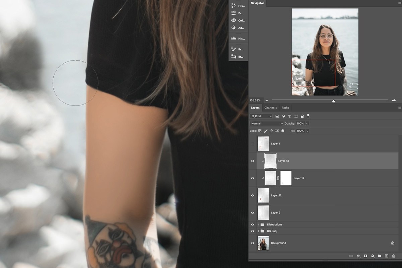Create a new group folder icon
The height and width of the screenshot is (268, 402).
[x=380, y=256]
